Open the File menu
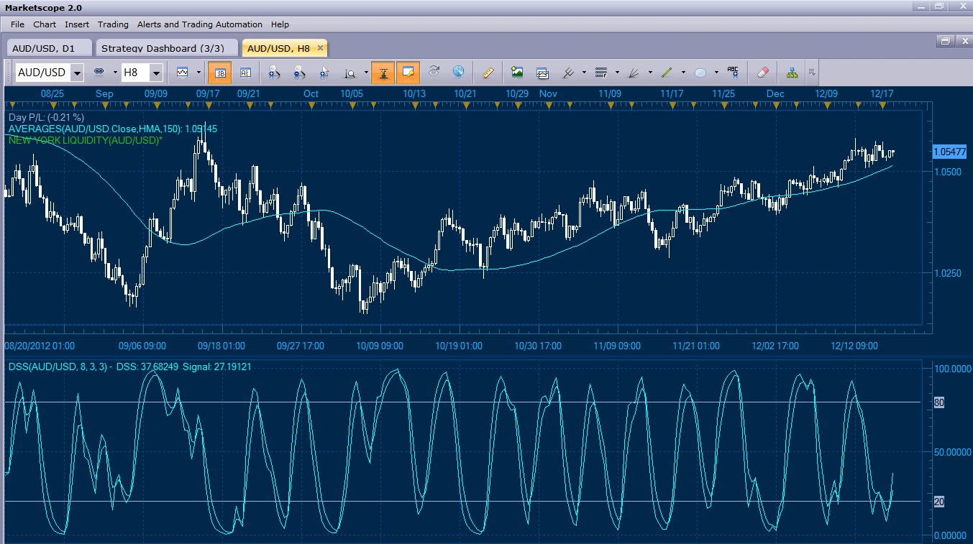 17,24
